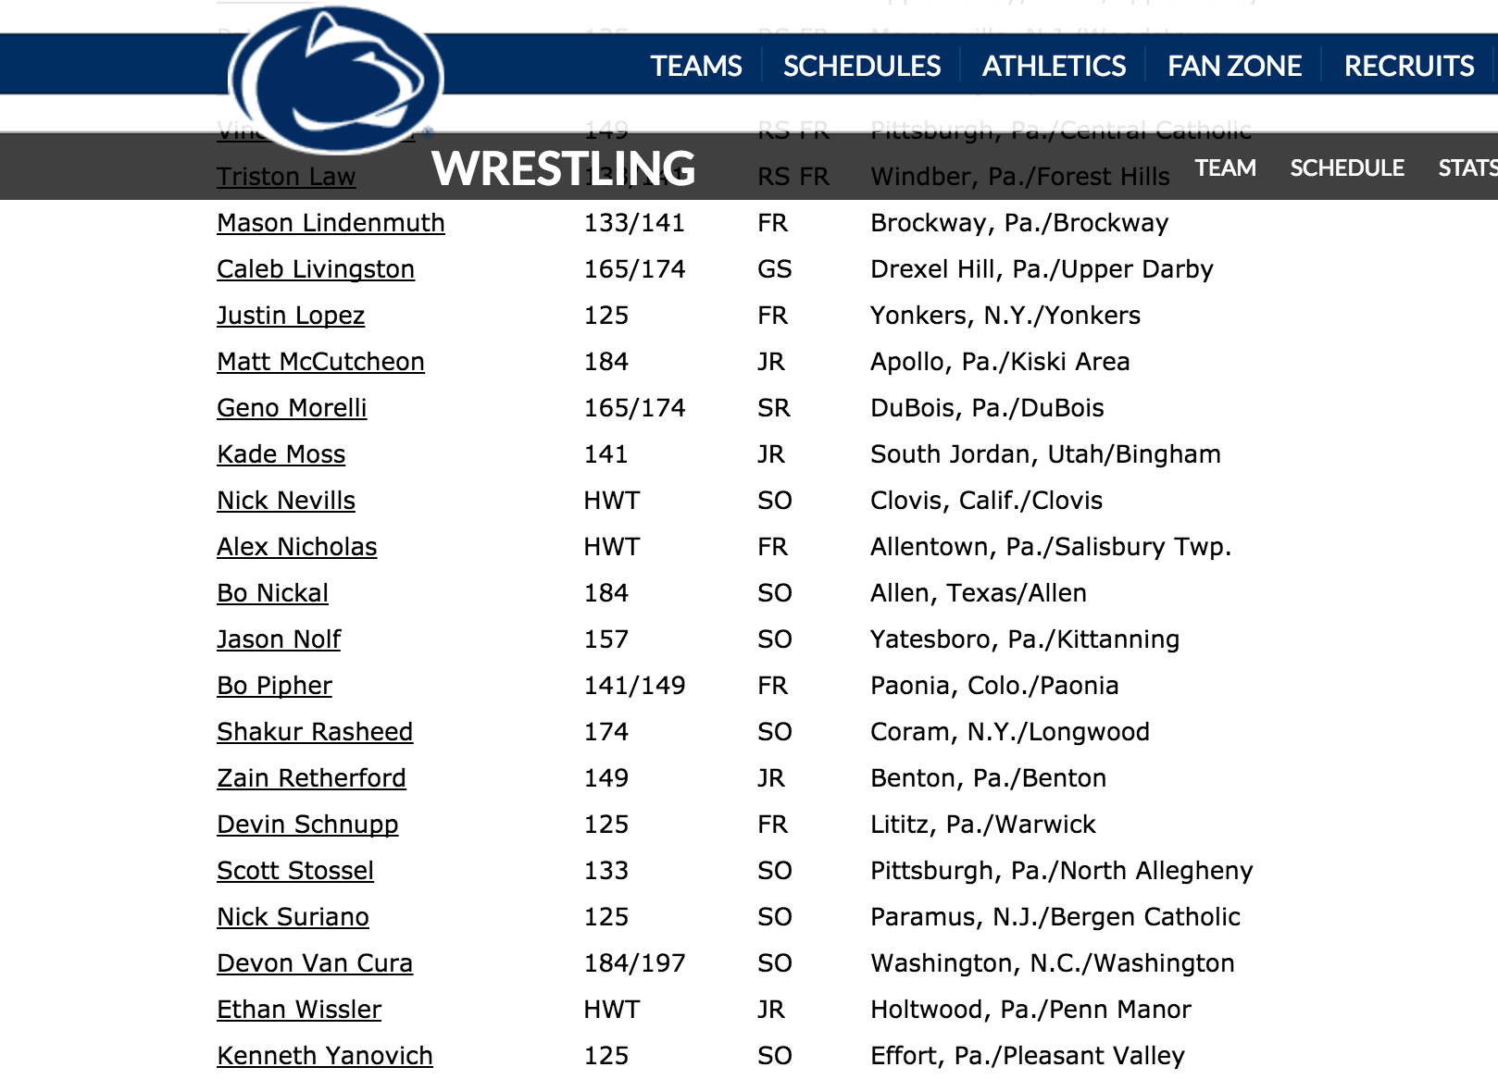The width and height of the screenshot is (1498, 1092).
Task: Open the ATHLETICS menu
Action: pyautogui.click(x=1054, y=66)
